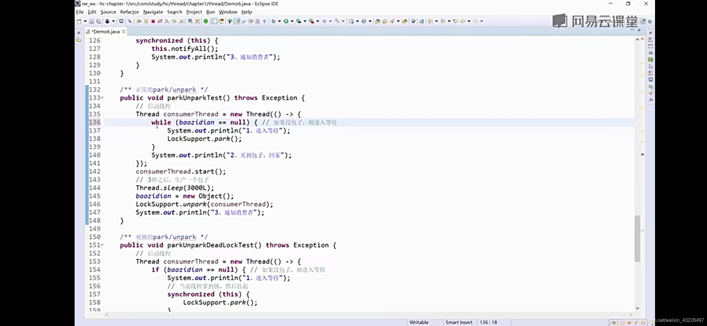The image size is (707, 326).
Task: Click the horizontal scrollbar left arrow
Action: tap(106, 315)
